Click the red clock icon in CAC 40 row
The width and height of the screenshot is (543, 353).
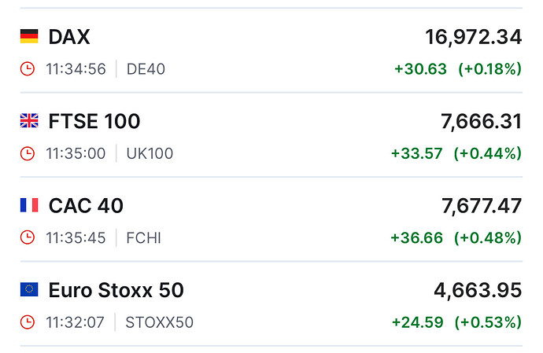pos(28,237)
